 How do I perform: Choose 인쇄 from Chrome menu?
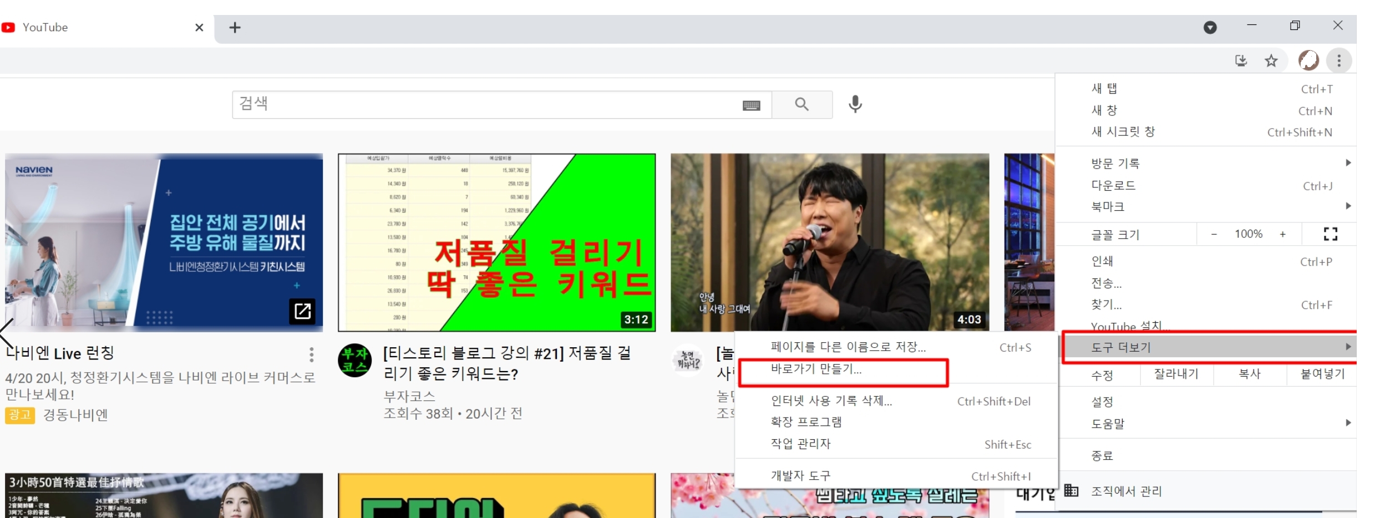[1206, 261]
